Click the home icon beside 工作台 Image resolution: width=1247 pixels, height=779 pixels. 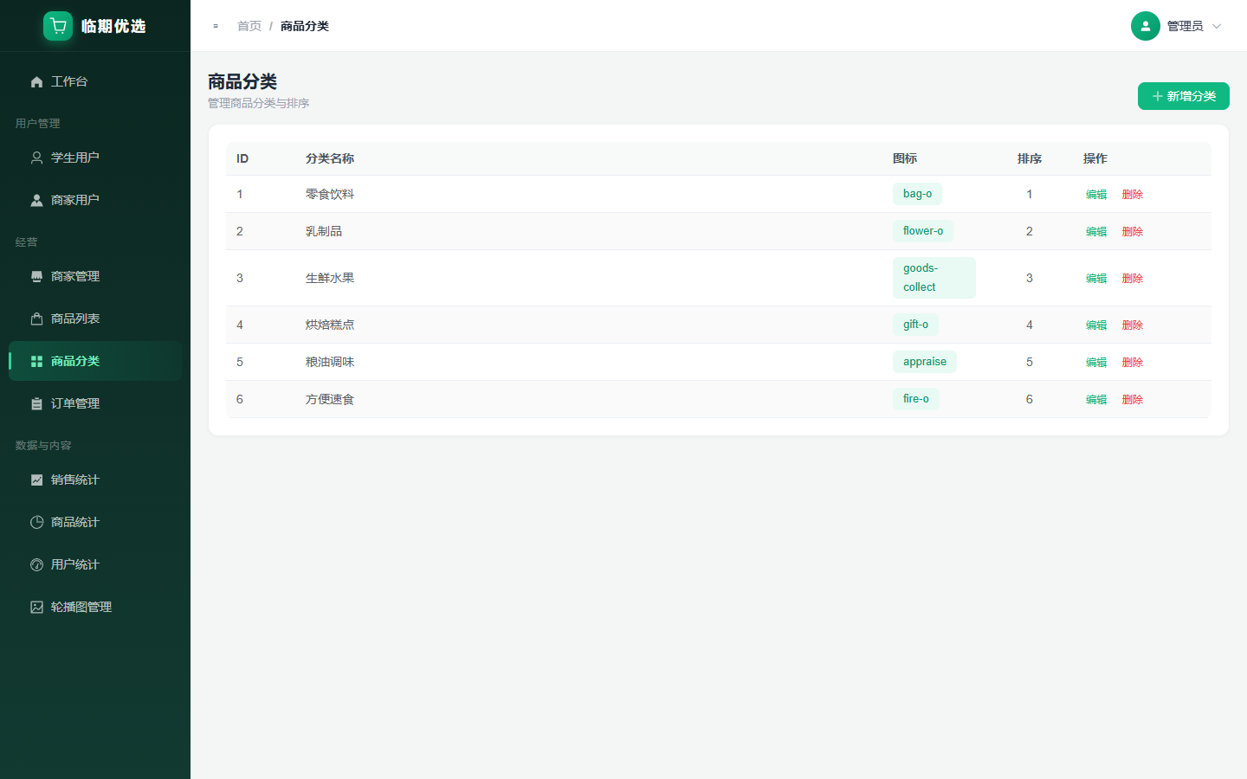[x=36, y=81]
